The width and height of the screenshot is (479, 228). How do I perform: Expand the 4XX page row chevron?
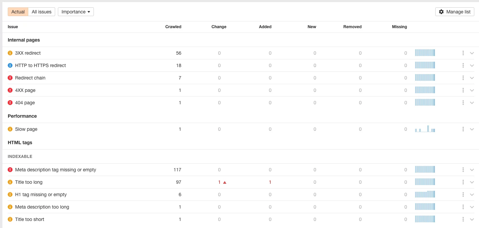(472, 90)
